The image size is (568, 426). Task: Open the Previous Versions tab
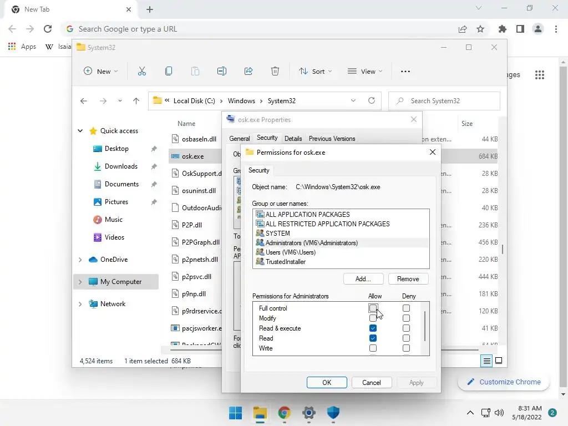pyautogui.click(x=332, y=139)
